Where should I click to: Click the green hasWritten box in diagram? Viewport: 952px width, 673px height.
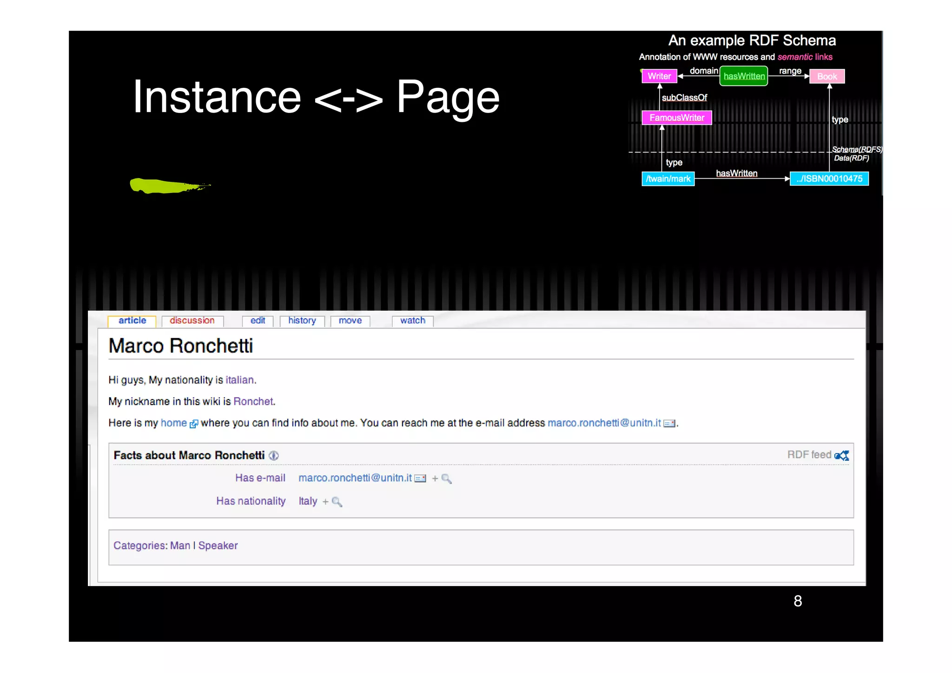(x=744, y=76)
